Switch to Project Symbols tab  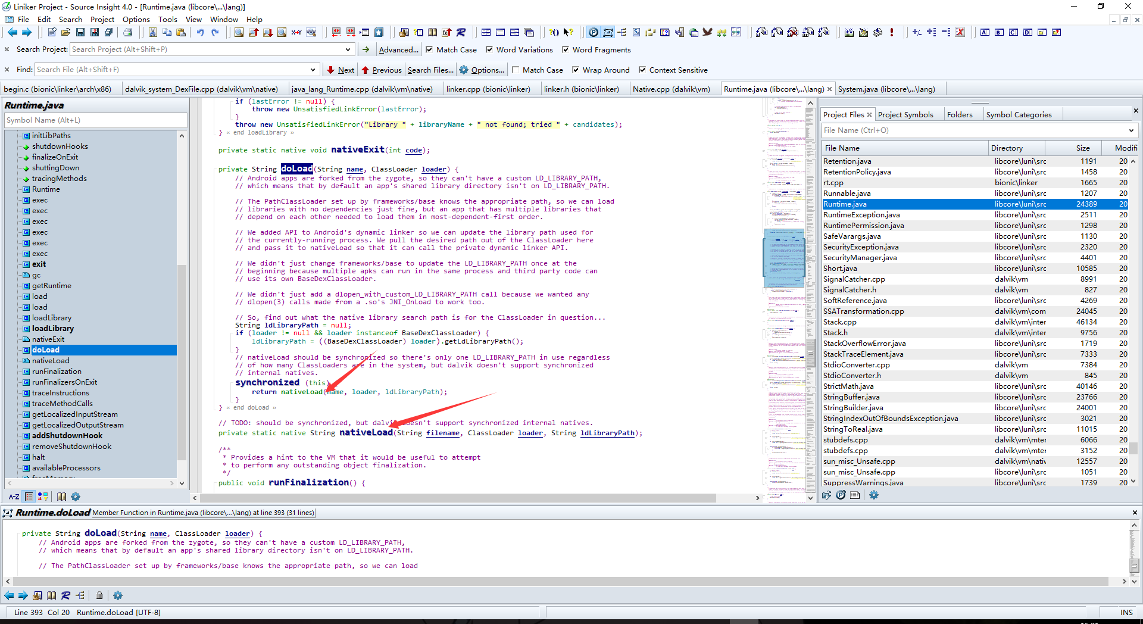click(905, 114)
